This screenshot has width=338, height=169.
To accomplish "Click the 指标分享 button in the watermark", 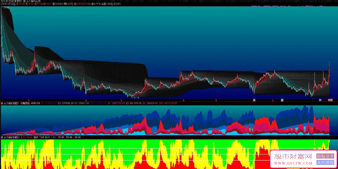I will pyautogui.click(x=325, y=156).
